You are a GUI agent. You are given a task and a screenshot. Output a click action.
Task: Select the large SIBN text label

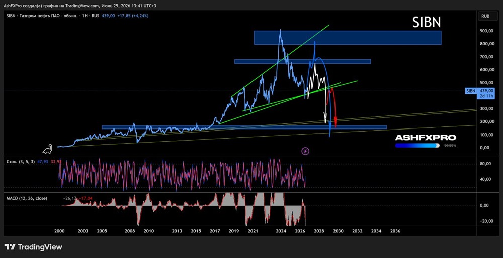point(427,23)
